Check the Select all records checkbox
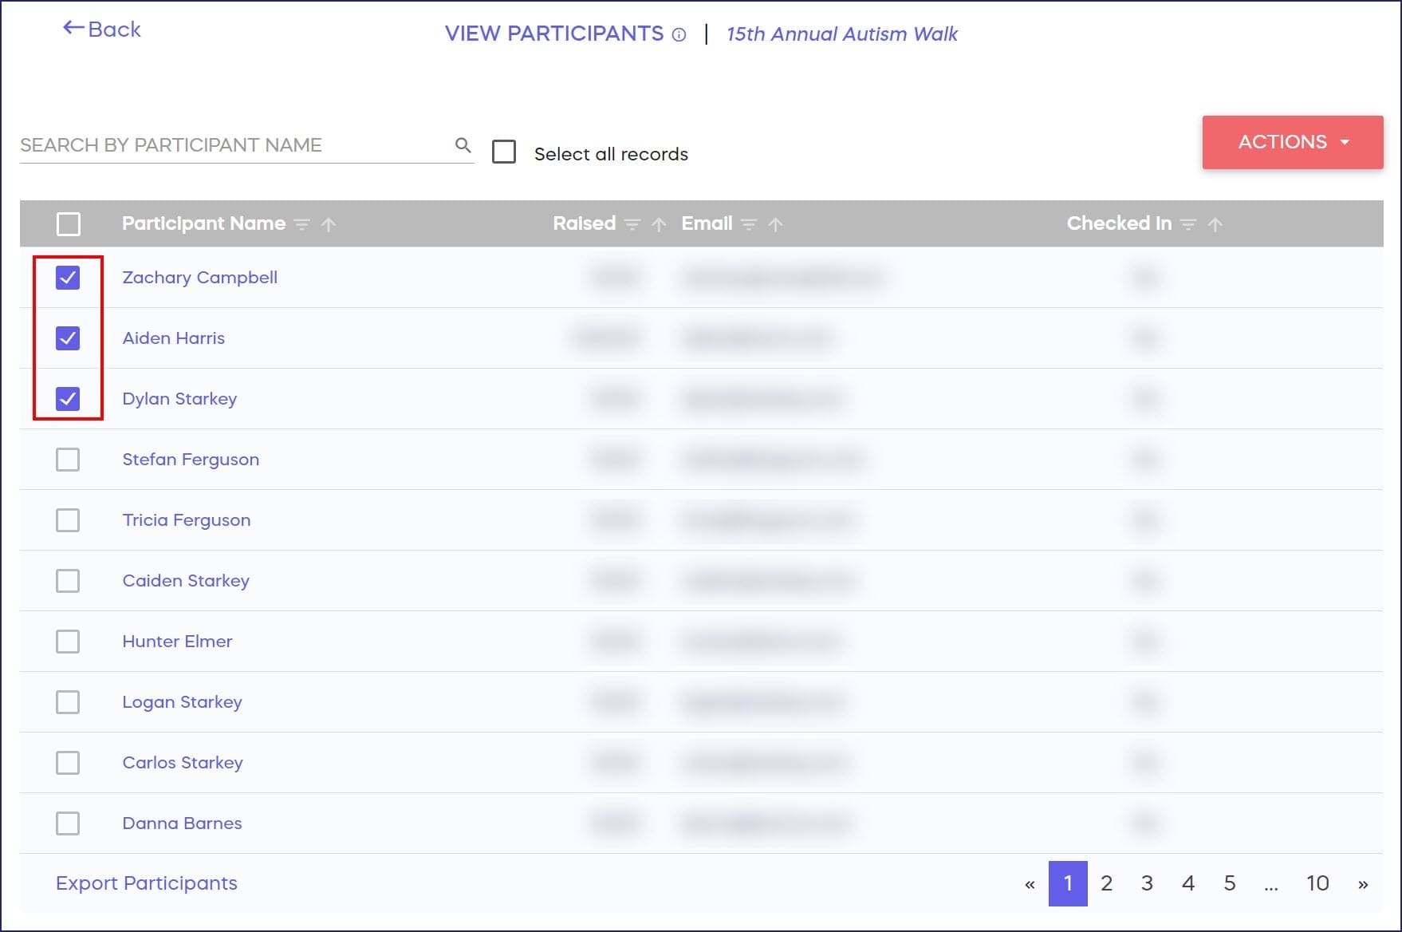1402x932 pixels. click(x=504, y=152)
